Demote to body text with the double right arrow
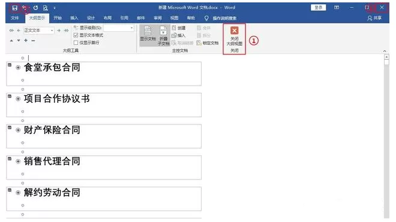The width and height of the screenshot is (396, 222). click(66, 31)
